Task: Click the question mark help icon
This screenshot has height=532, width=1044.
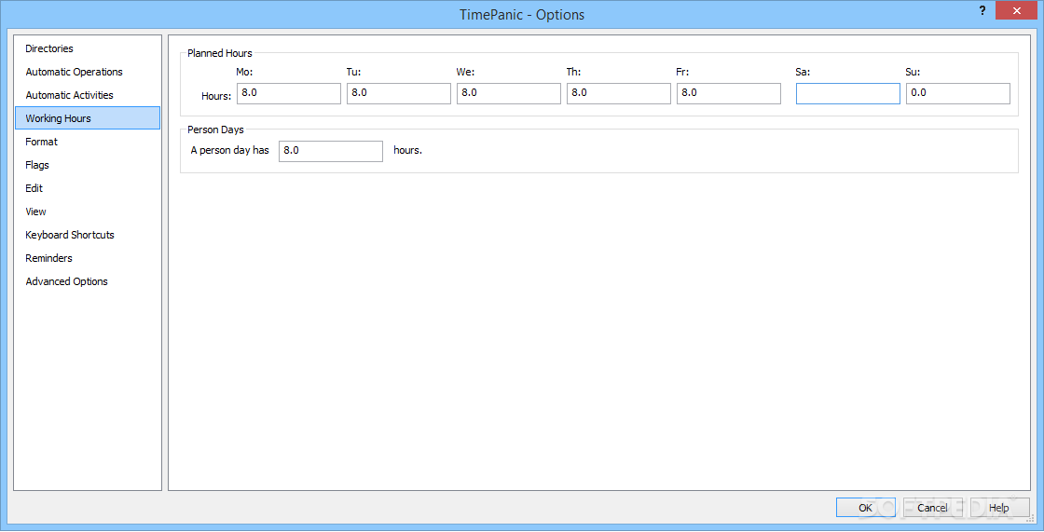Action: point(982,11)
